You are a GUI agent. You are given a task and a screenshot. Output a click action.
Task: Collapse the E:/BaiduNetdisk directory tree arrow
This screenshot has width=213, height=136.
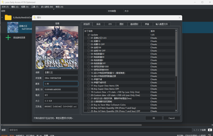tap(2, 17)
